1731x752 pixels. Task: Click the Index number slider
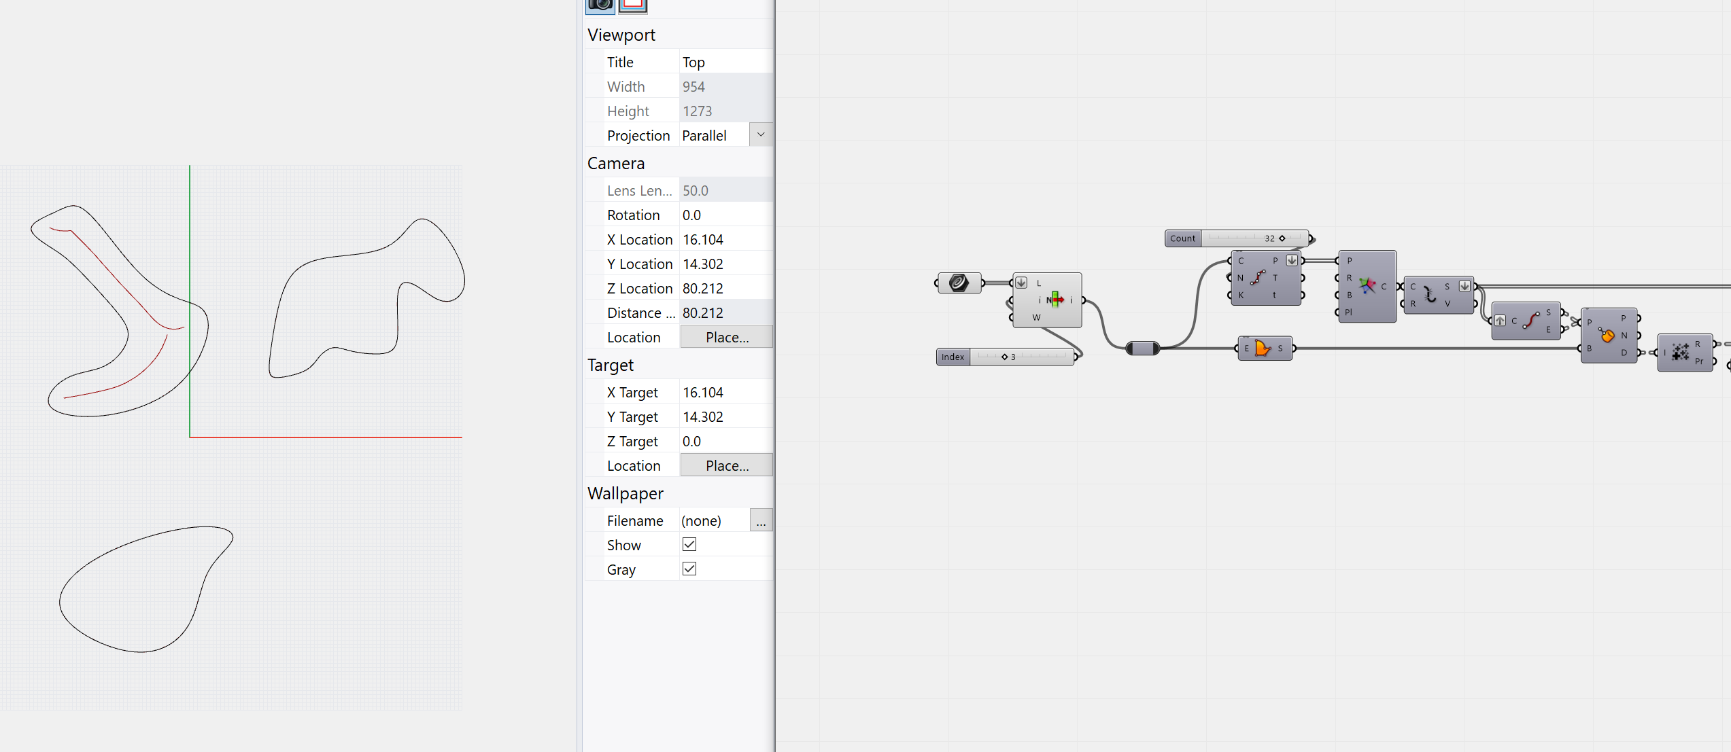tap(1021, 357)
